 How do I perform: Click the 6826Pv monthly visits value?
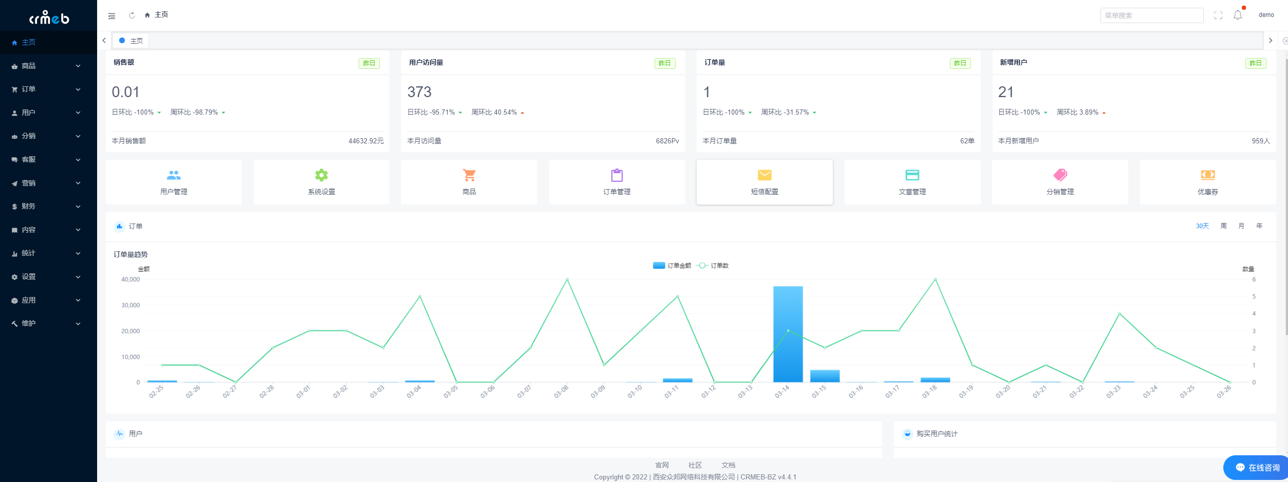[x=667, y=141]
